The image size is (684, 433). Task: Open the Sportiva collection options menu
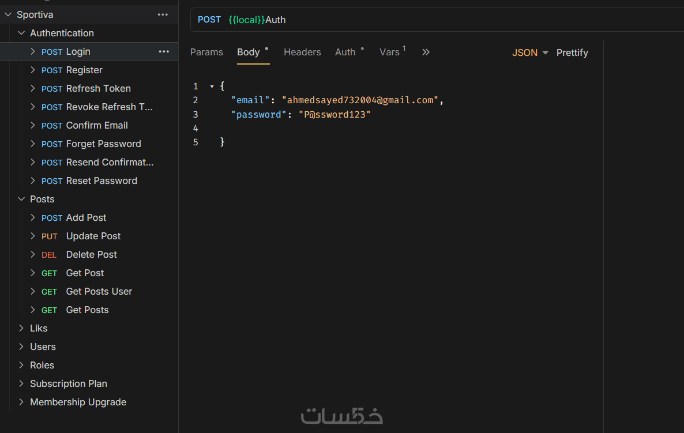coord(163,14)
